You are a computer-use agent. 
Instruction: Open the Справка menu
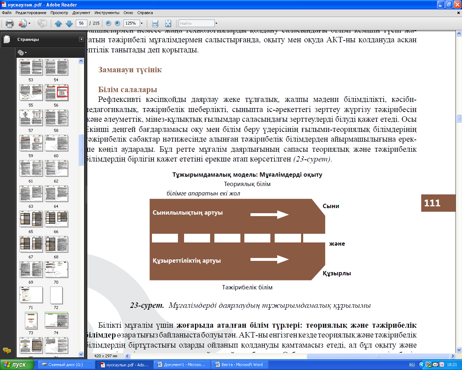tap(145, 13)
